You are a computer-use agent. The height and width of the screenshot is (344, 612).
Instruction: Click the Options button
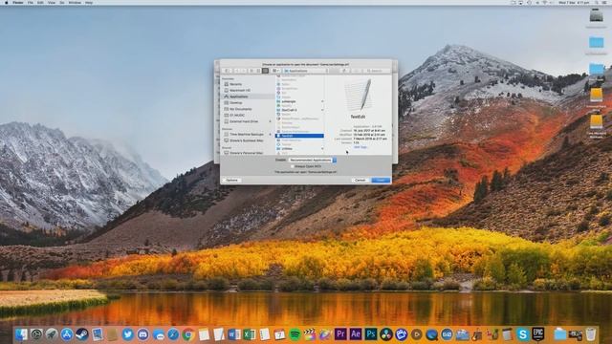pyautogui.click(x=231, y=180)
